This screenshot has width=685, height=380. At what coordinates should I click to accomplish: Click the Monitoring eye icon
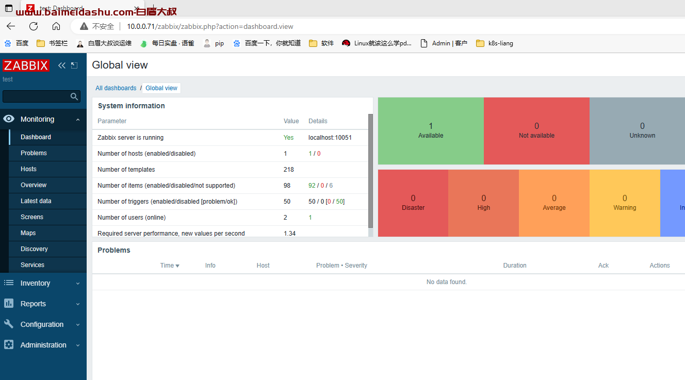9,119
